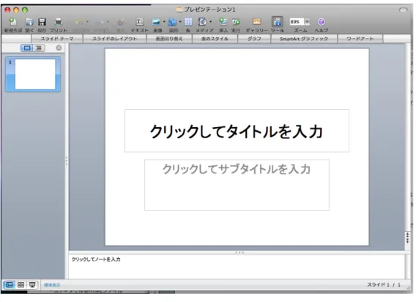The height and width of the screenshot is (302, 416).
Task: Insert a text box with テキスト icon
Action: tap(140, 22)
